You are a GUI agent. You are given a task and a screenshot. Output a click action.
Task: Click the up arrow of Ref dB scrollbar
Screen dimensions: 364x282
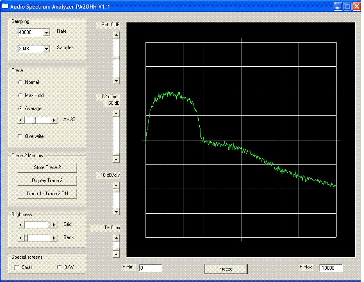[x=116, y=35]
